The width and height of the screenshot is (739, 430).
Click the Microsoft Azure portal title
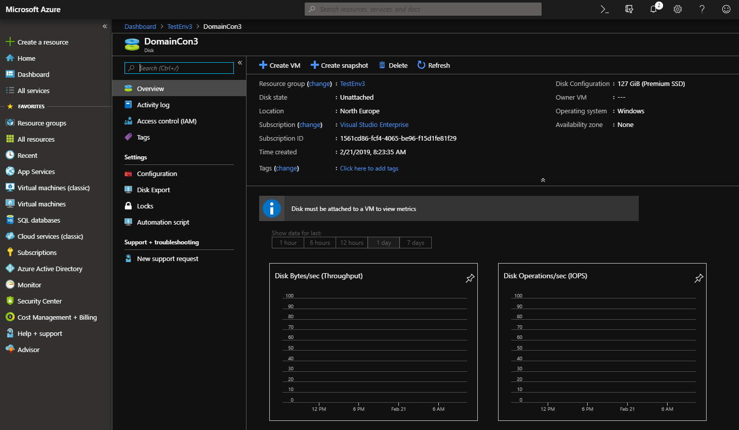33,9
